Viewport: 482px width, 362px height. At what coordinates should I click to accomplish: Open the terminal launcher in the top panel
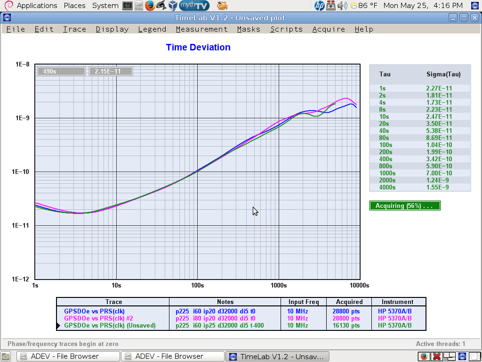tap(127, 6)
